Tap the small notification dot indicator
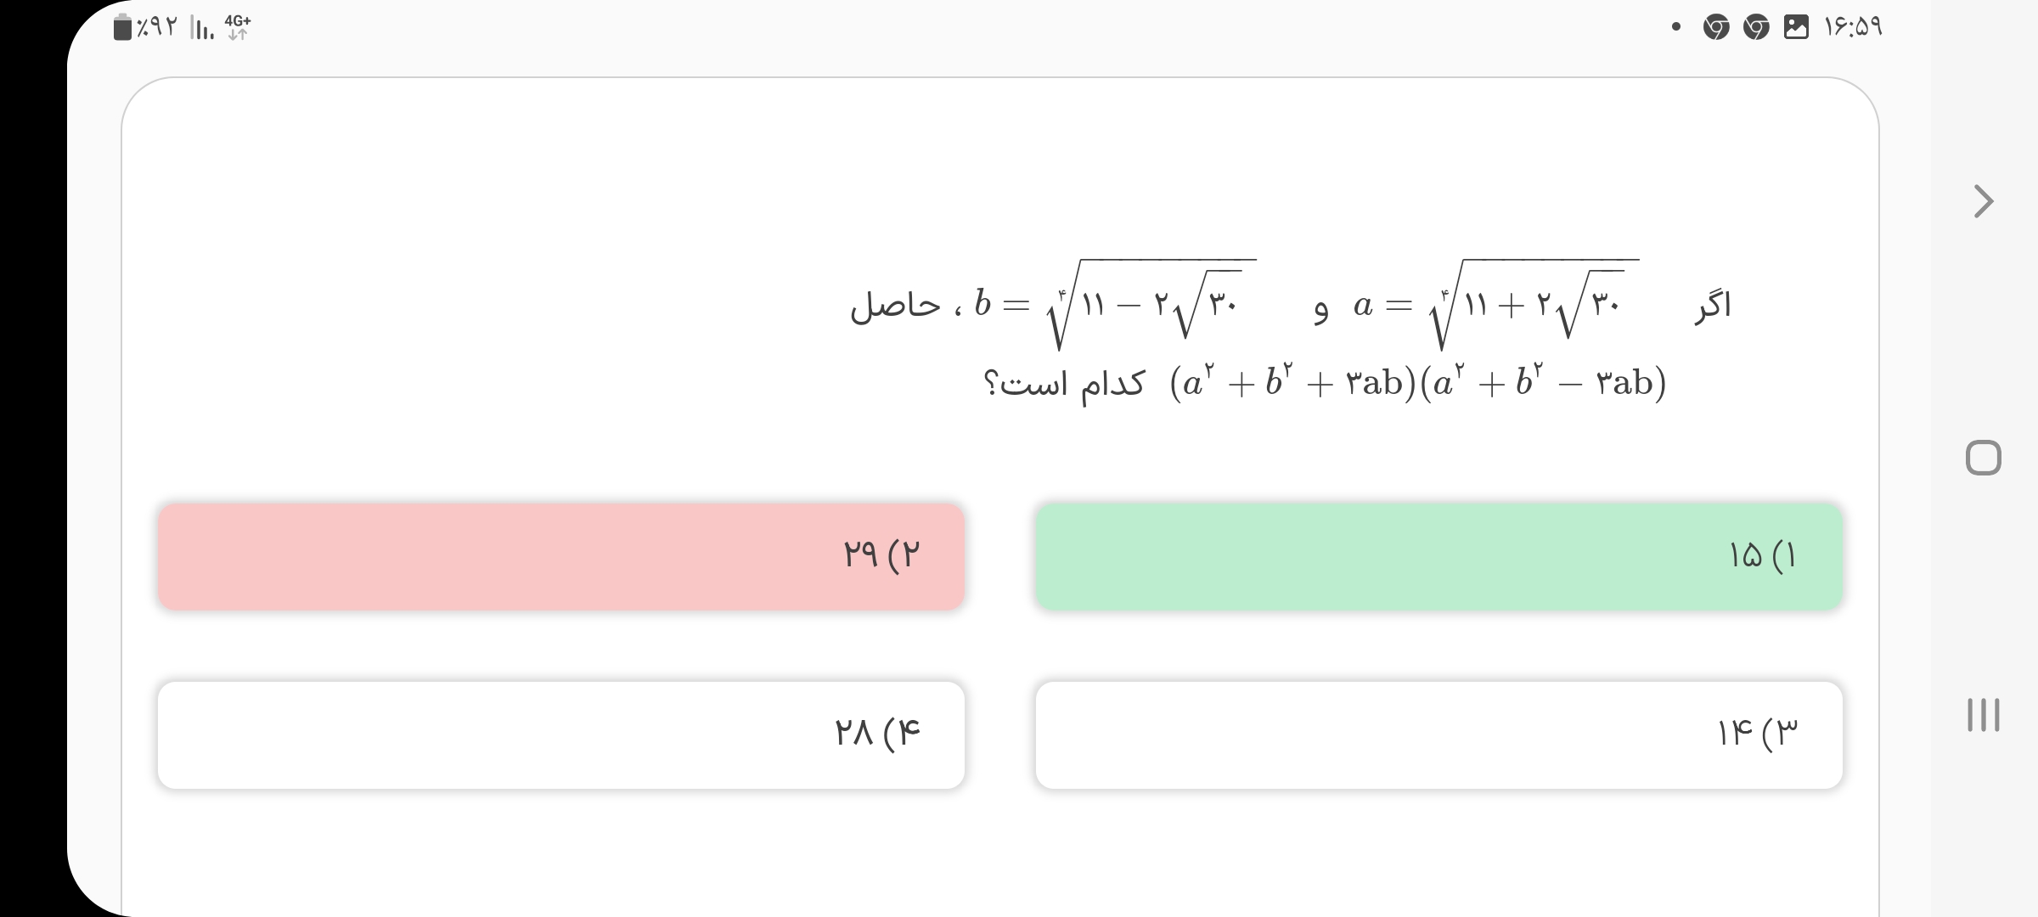This screenshot has height=917, width=2038. pos(1675,27)
